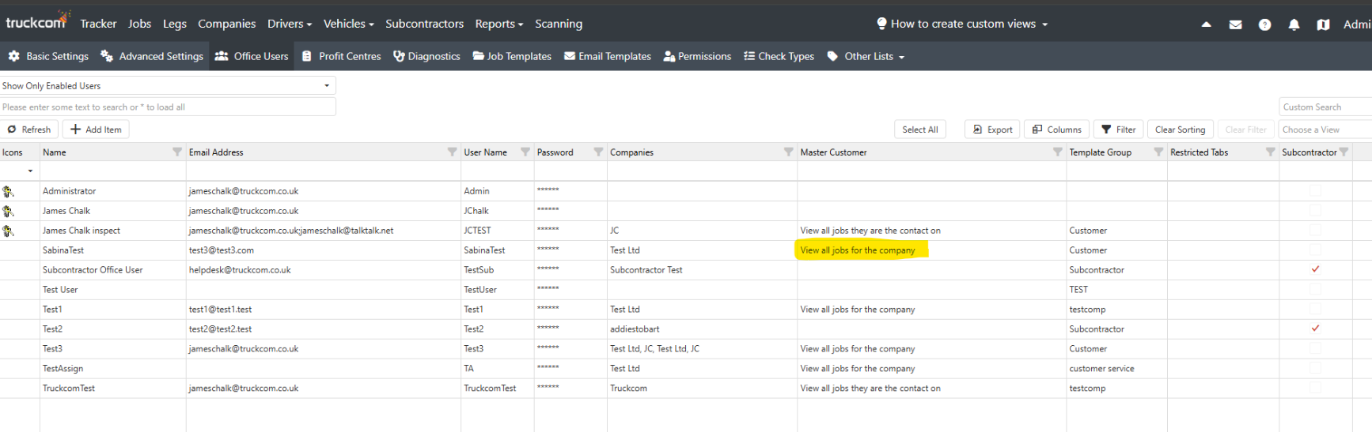Toggle Subcontractor checkbox for Subcontractor Office User
Screen dimensions: 1372x432
pyautogui.click(x=1315, y=269)
